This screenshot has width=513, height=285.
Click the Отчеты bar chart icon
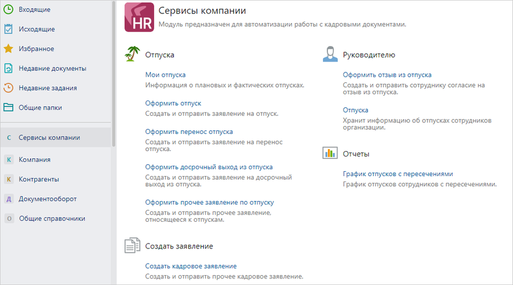[330, 153]
